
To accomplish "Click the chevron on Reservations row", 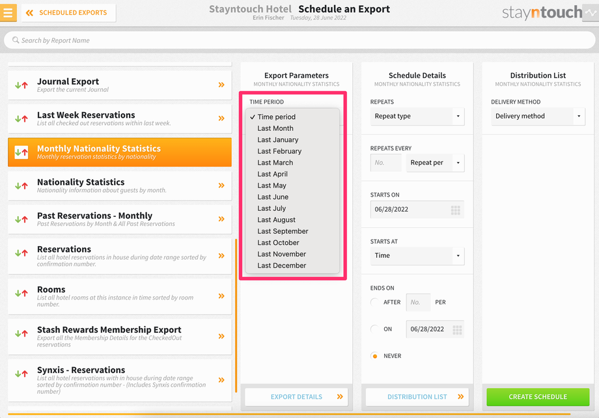I will (221, 256).
